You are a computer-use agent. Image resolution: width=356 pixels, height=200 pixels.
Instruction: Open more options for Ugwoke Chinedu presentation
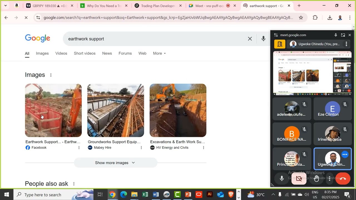pyautogui.click(x=346, y=44)
